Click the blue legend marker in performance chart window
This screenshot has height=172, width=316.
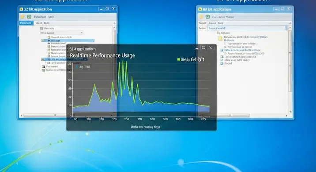tap(76, 66)
